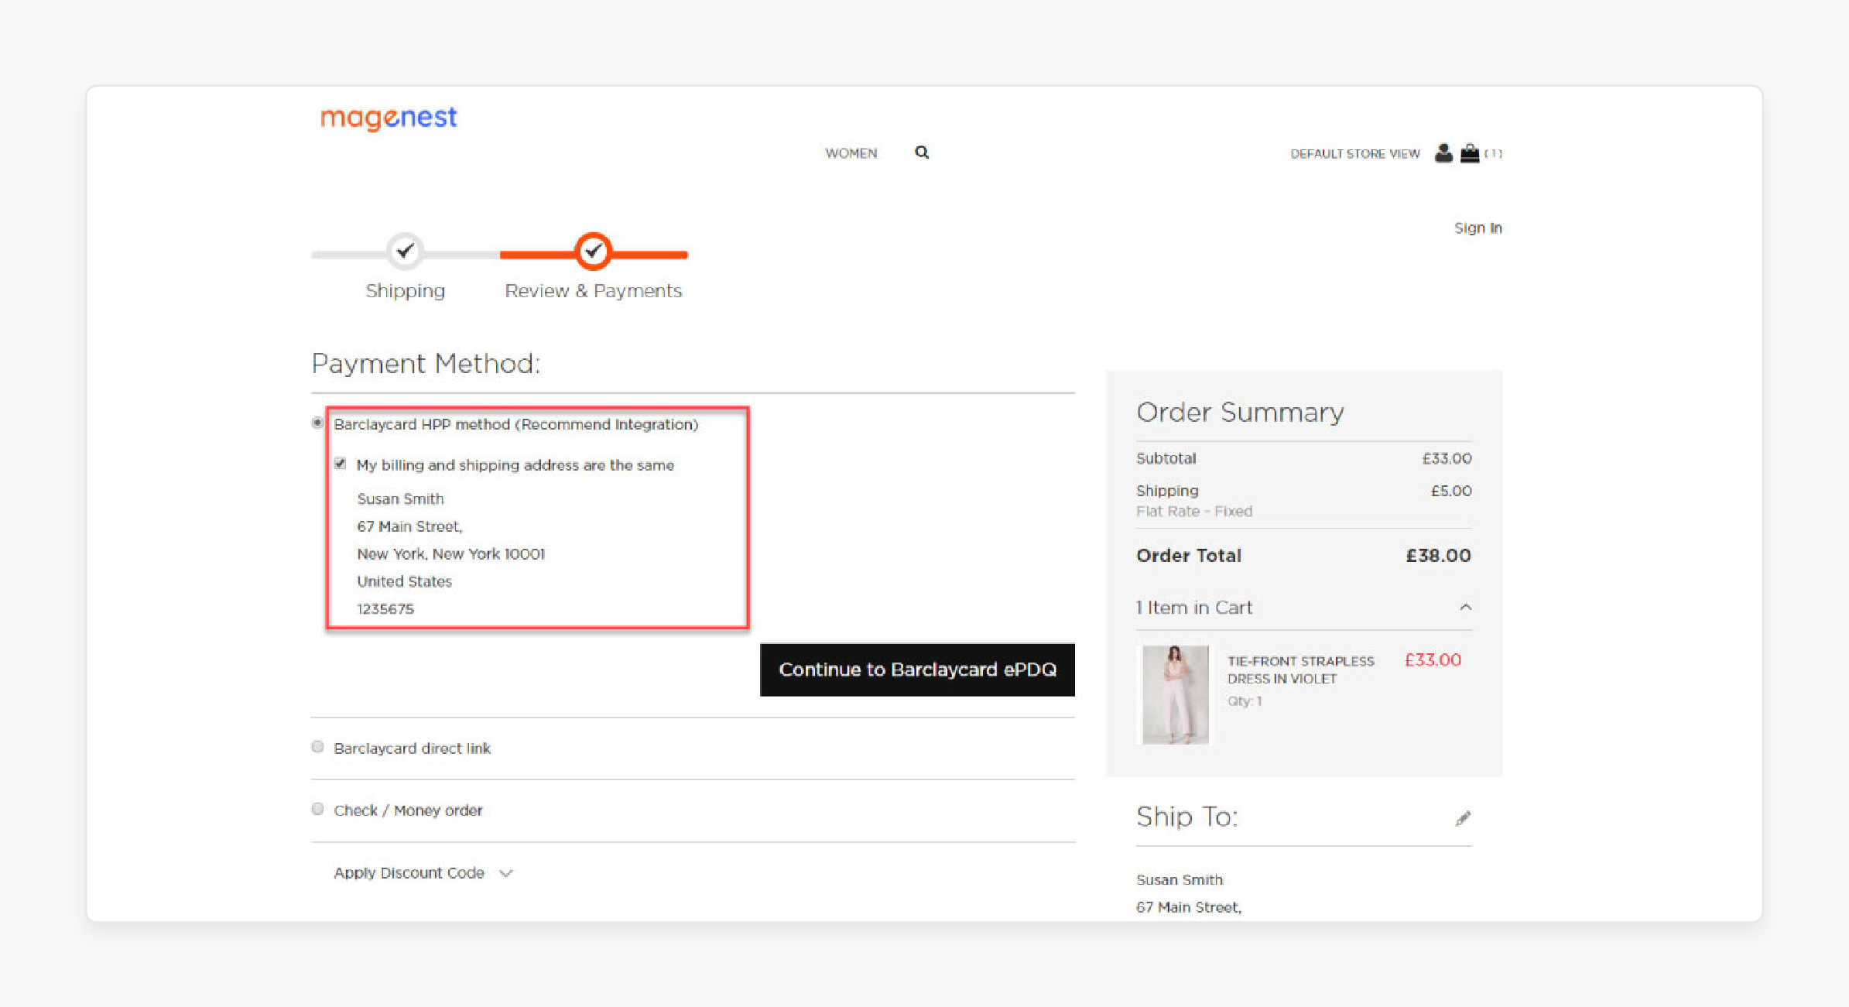Click the Order Total £38.00 value
This screenshot has width=1849, height=1007.
tap(1438, 556)
